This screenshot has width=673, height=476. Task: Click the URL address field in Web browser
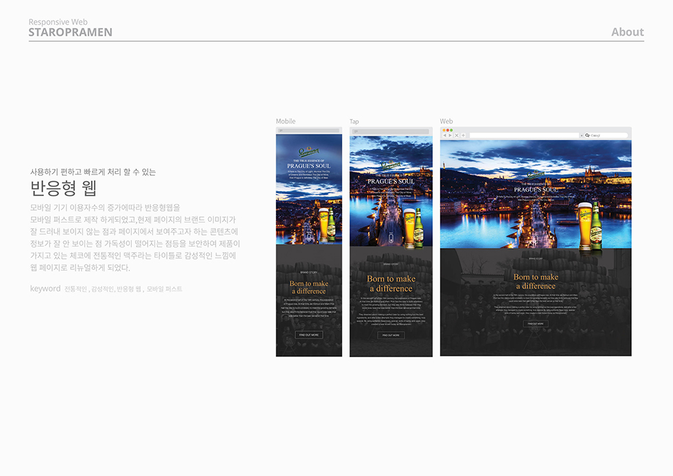pos(523,135)
